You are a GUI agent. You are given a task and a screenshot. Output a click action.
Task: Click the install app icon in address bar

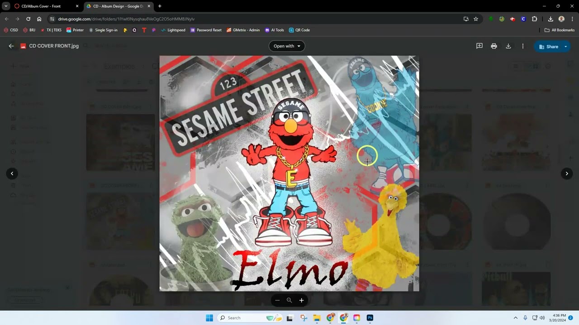click(466, 19)
